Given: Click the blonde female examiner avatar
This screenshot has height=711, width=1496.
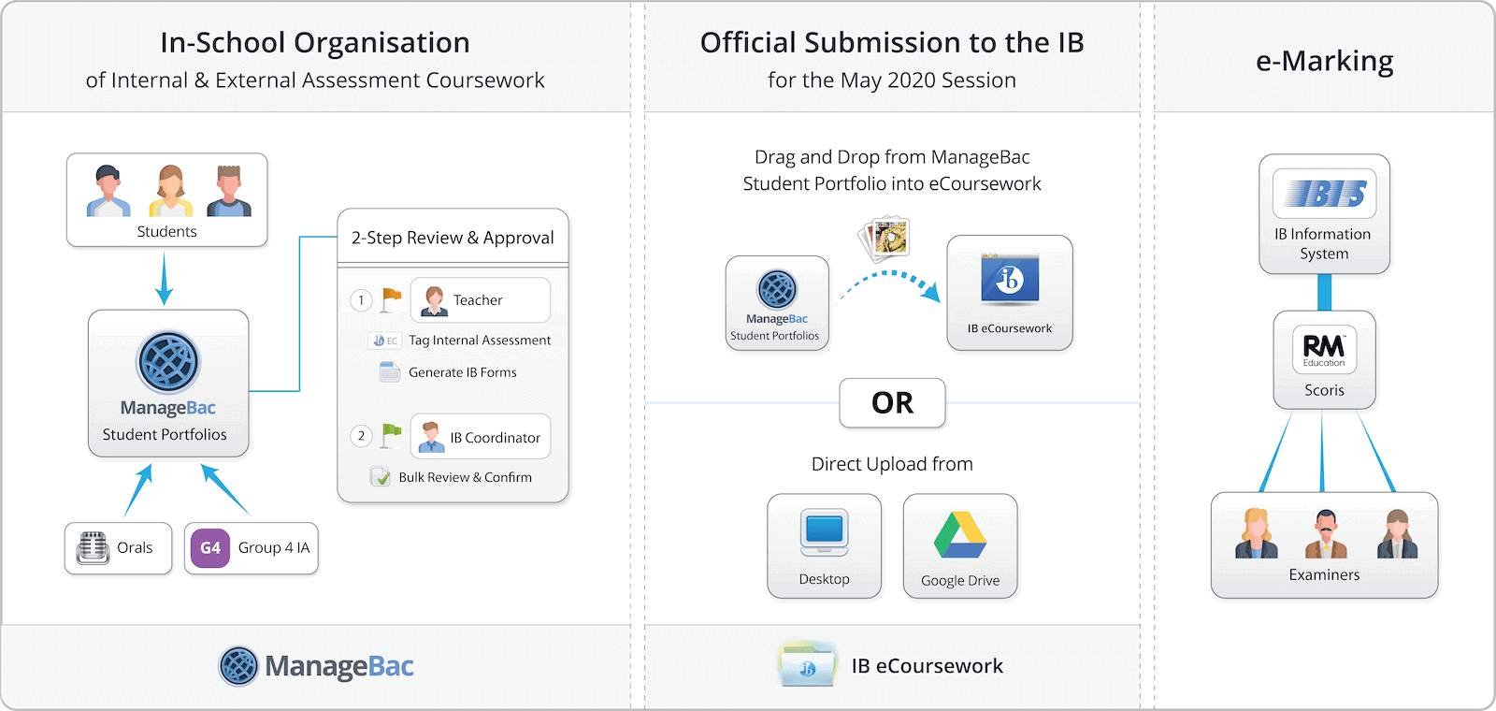Looking at the screenshot, I should click(1256, 534).
